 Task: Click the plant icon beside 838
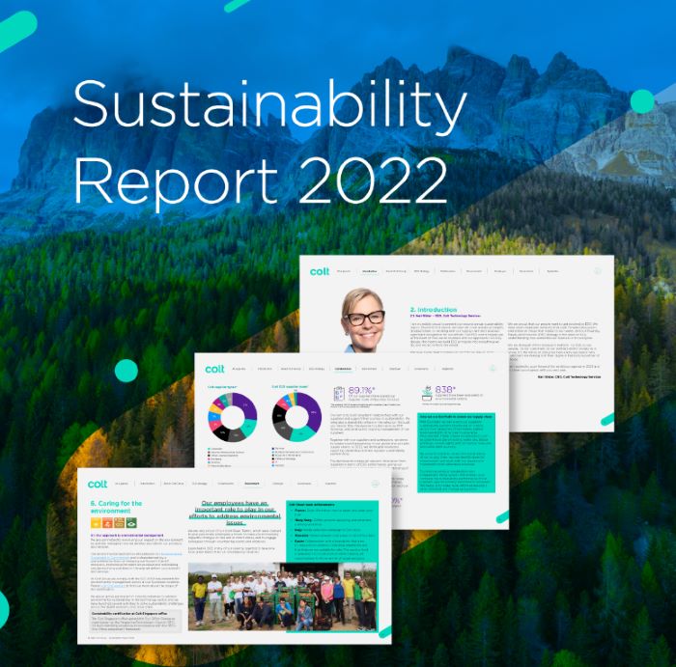(x=427, y=393)
